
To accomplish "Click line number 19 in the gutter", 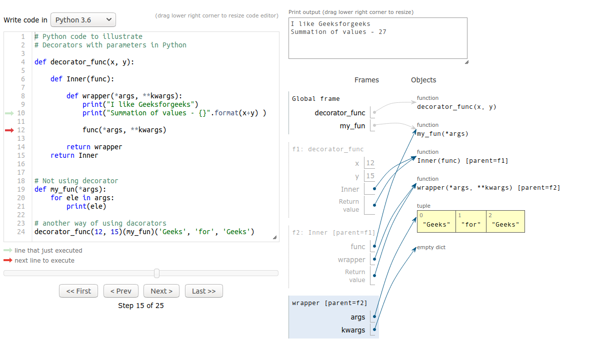I will coord(20,189).
